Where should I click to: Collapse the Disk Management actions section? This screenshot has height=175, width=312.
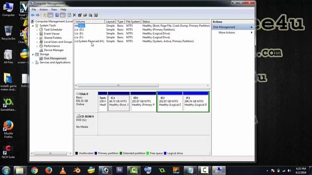252,27
